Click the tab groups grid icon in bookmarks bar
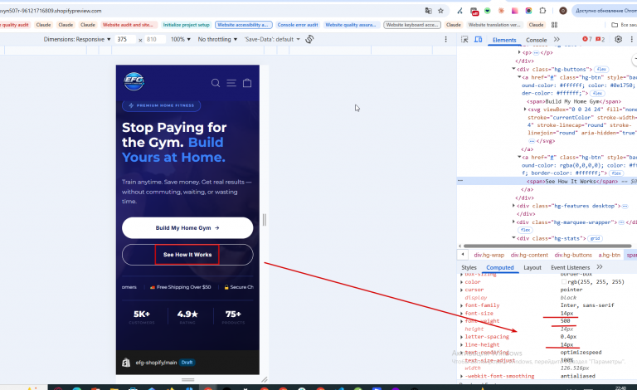637x390 pixels. click(554, 25)
